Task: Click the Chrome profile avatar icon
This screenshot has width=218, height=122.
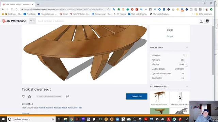Action: point(207,9)
